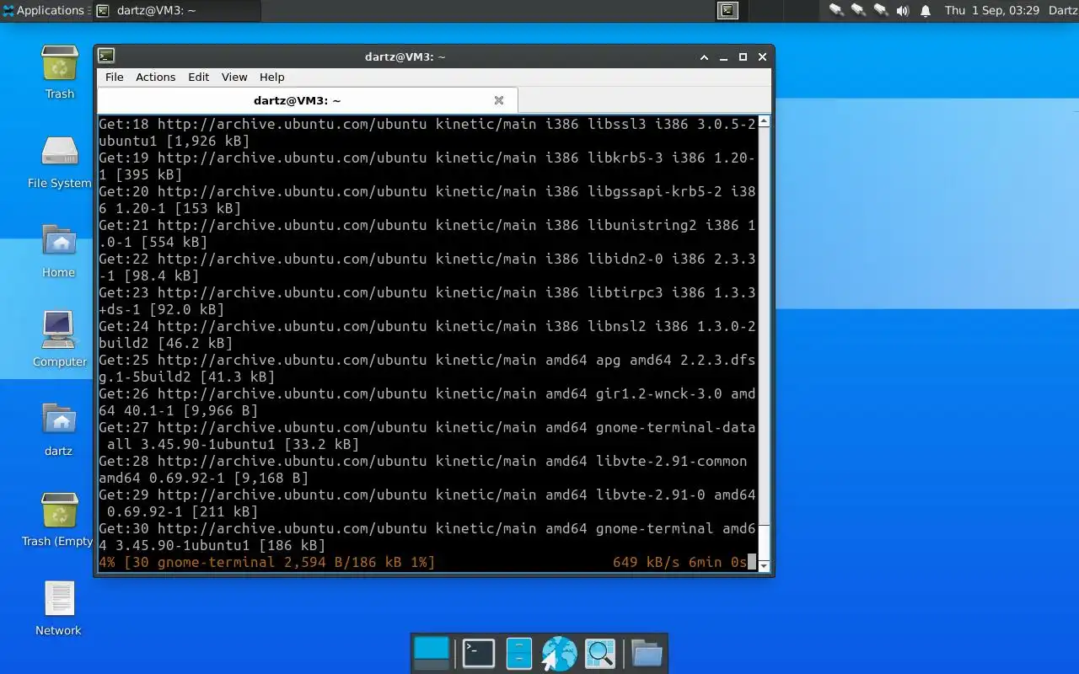Click the terminal window title bar icon
1079x674 pixels.
(106, 56)
